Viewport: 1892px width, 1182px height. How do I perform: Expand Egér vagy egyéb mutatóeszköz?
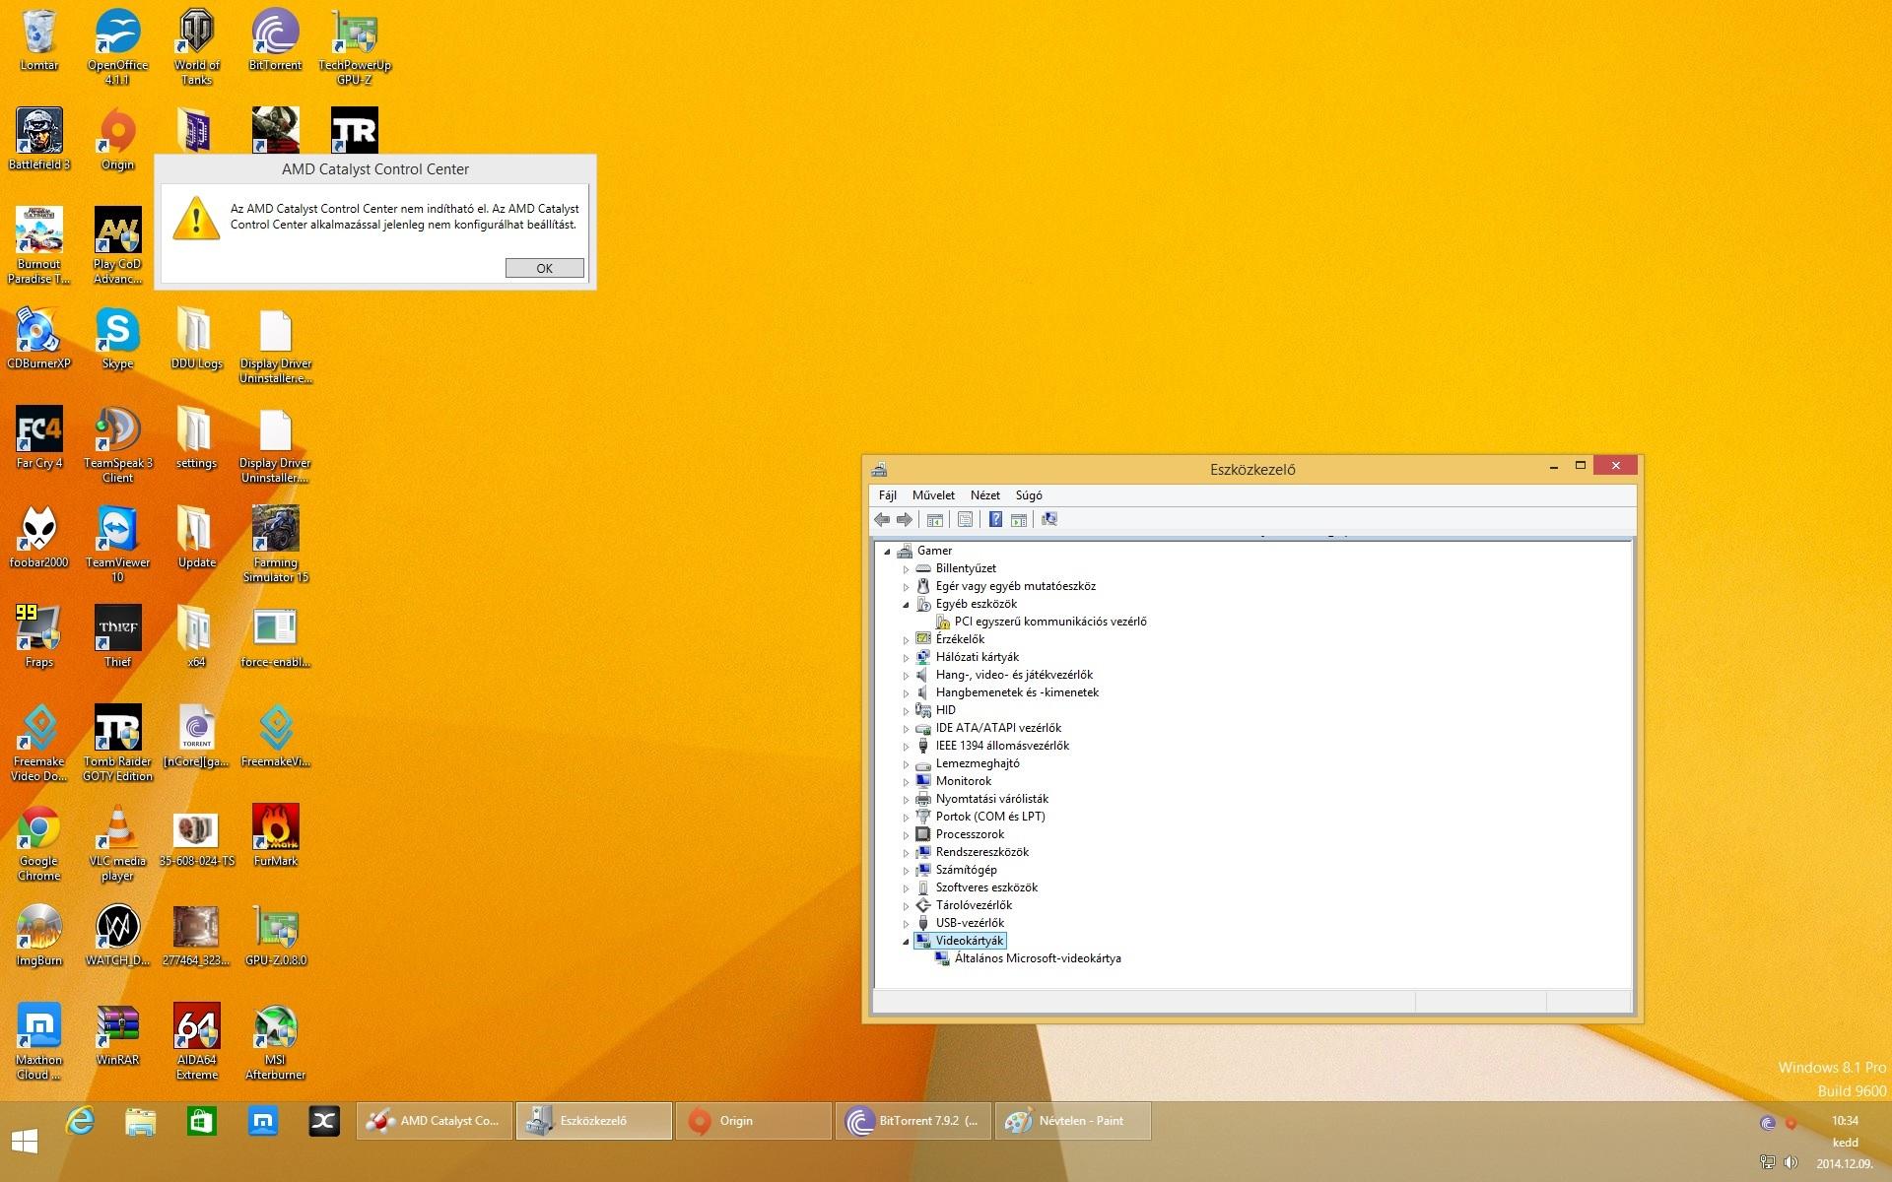click(x=906, y=587)
